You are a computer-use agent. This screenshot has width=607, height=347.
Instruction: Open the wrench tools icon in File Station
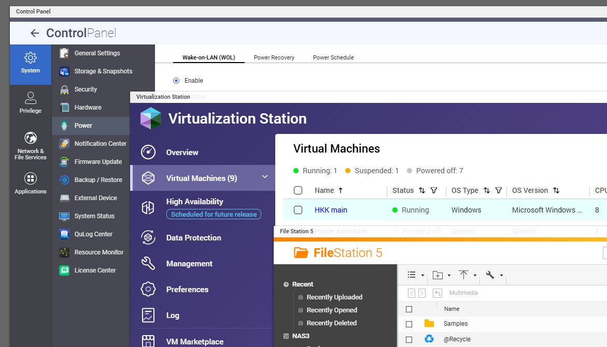click(490, 275)
